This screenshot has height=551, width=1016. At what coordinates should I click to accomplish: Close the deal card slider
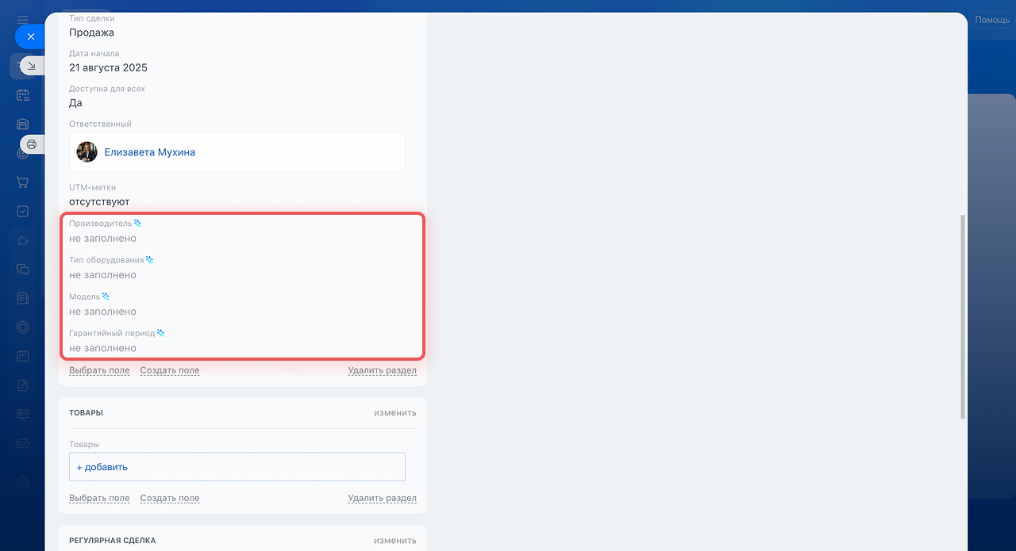click(x=31, y=36)
